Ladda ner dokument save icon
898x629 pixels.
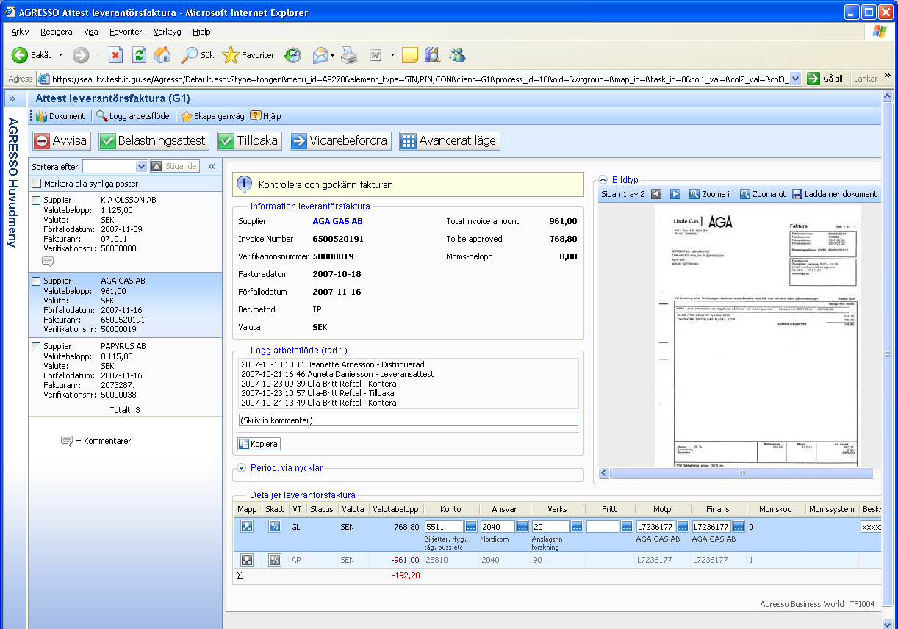coord(835,194)
